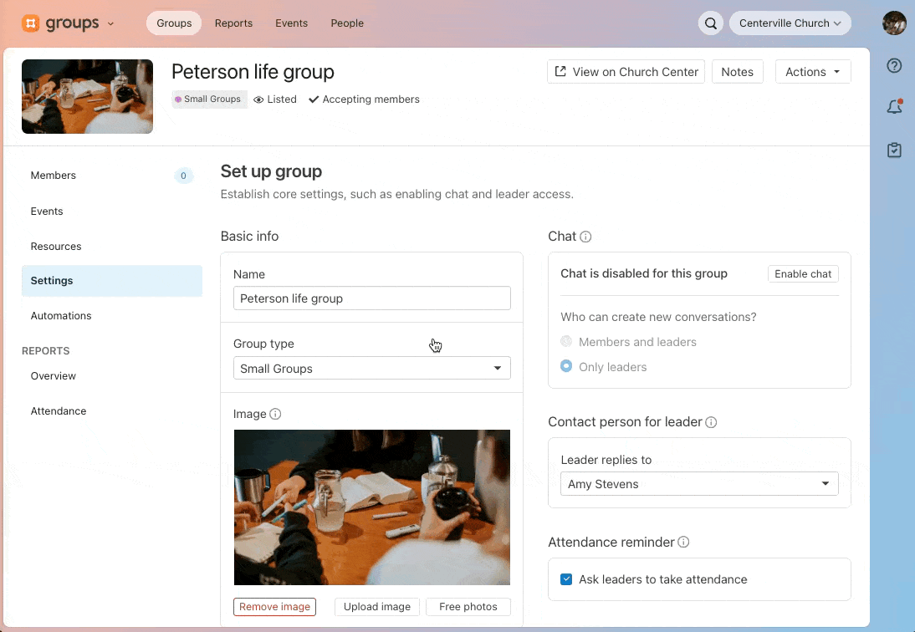The width and height of the screenshot is (915, 632).
Task: Open the Leader replies to dropdown
Action: (x=698, y=484)
